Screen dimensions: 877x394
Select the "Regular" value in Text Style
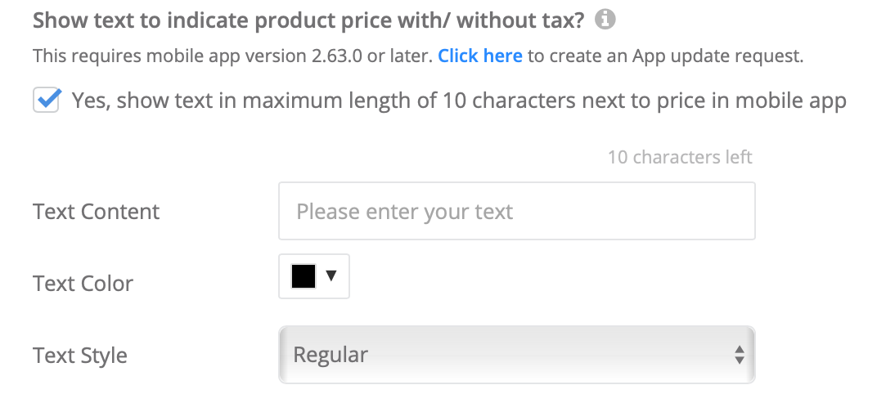(x=331, y=355)
